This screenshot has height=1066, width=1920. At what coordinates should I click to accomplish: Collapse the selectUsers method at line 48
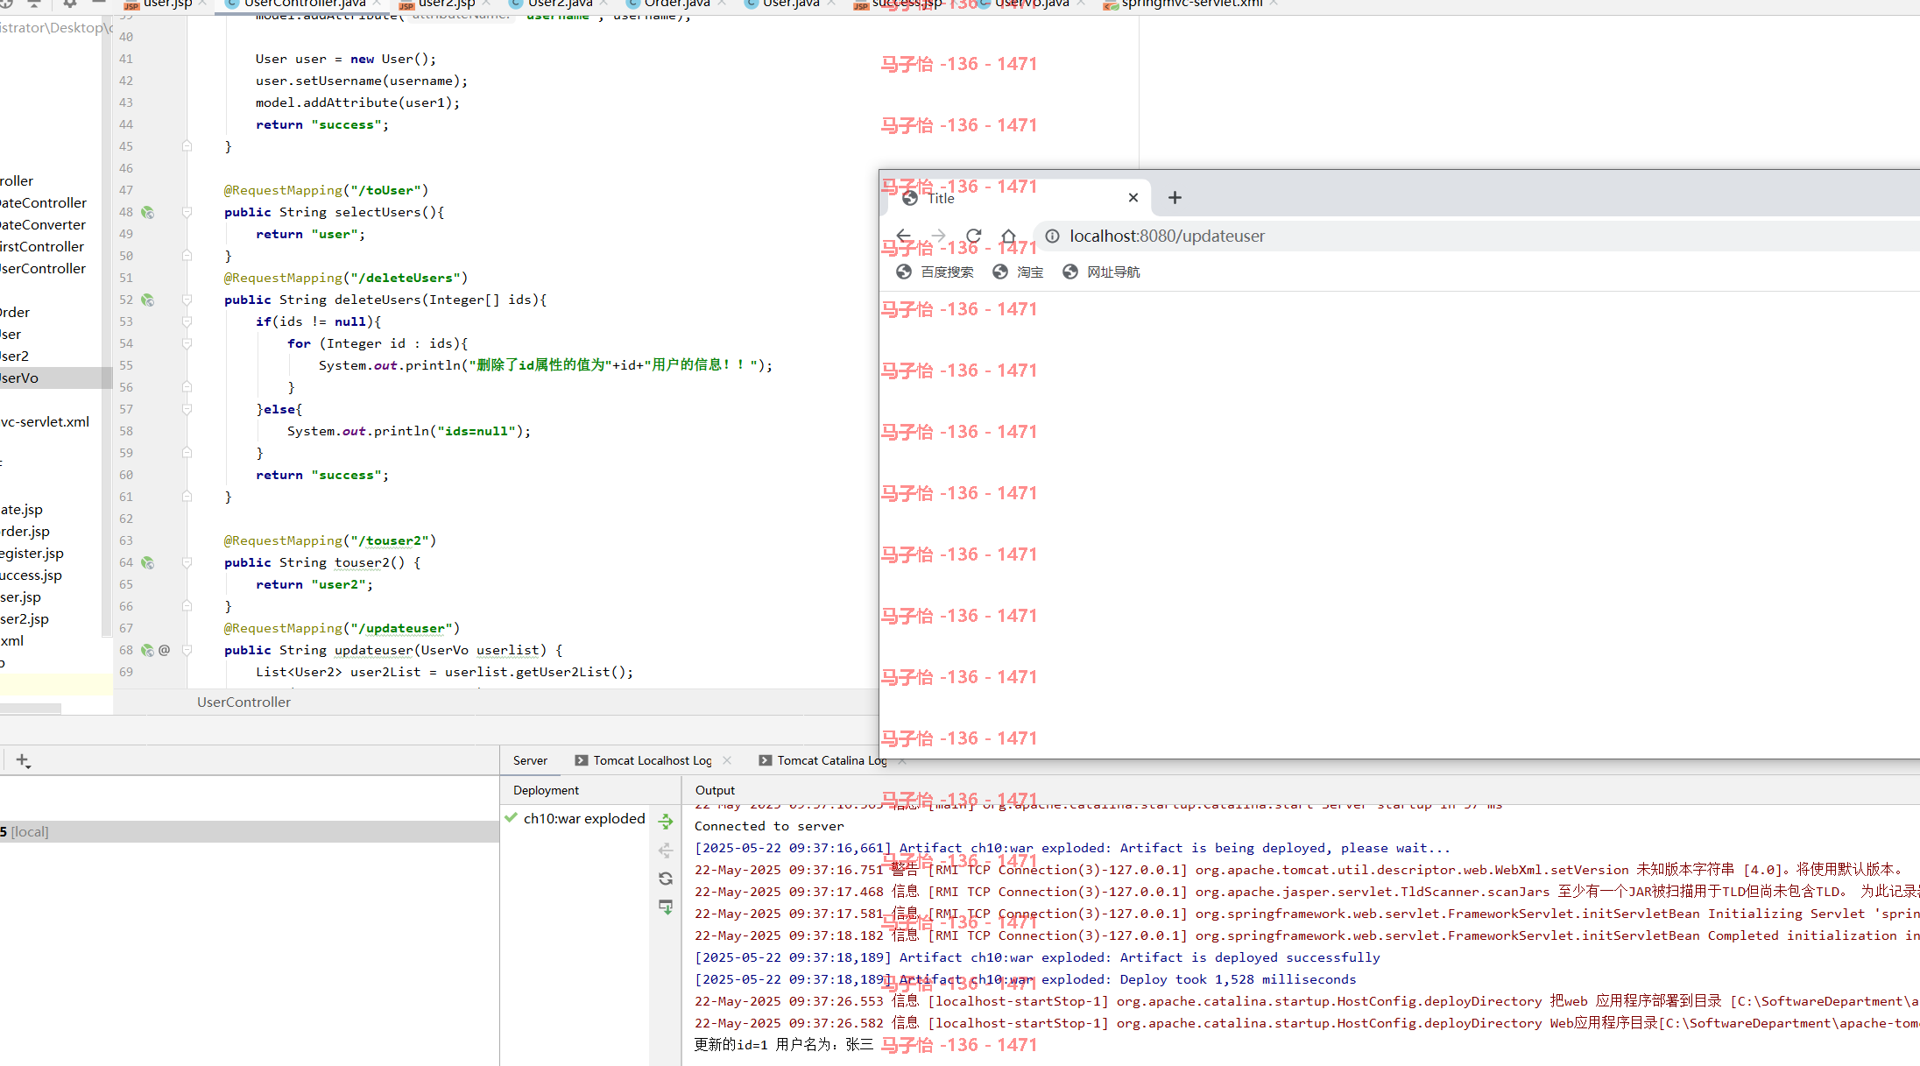(187, 212)
